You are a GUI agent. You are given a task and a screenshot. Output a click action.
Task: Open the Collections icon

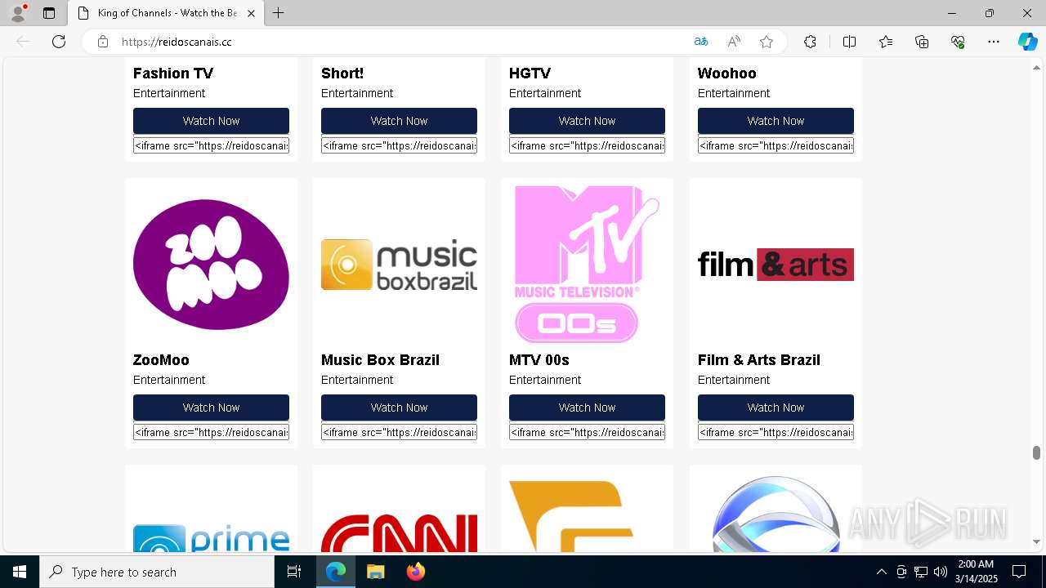tap(922, 42)
